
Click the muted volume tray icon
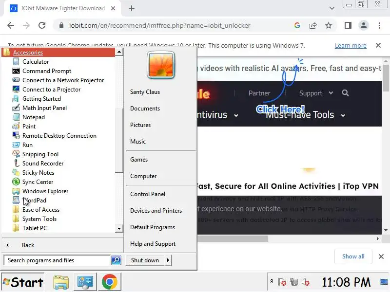[x=306, y=282]
